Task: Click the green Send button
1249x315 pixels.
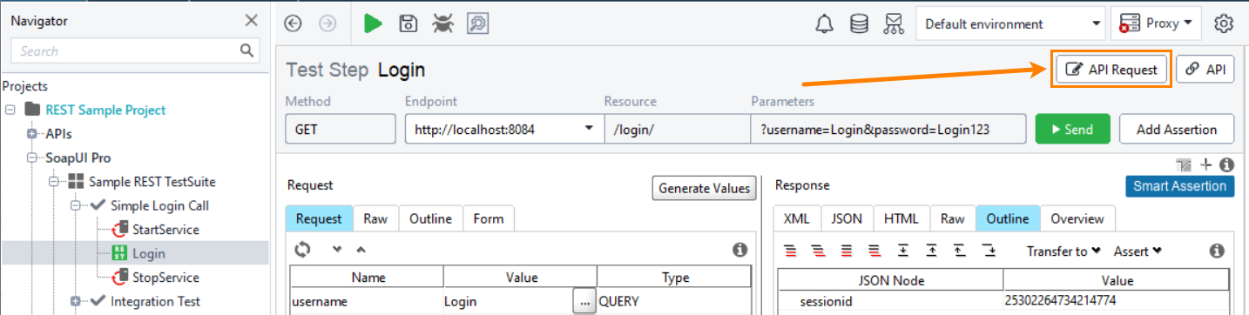Action: [x=1072, y=129]
